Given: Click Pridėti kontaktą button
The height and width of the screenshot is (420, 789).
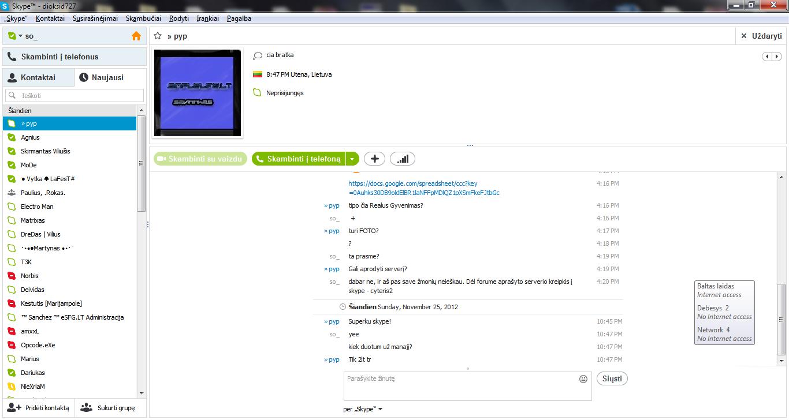Looking at the screenshot, I should pos(38,407).
